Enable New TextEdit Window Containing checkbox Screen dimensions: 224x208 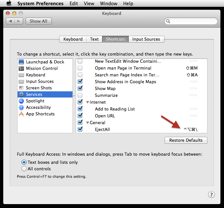pos(80,61)
